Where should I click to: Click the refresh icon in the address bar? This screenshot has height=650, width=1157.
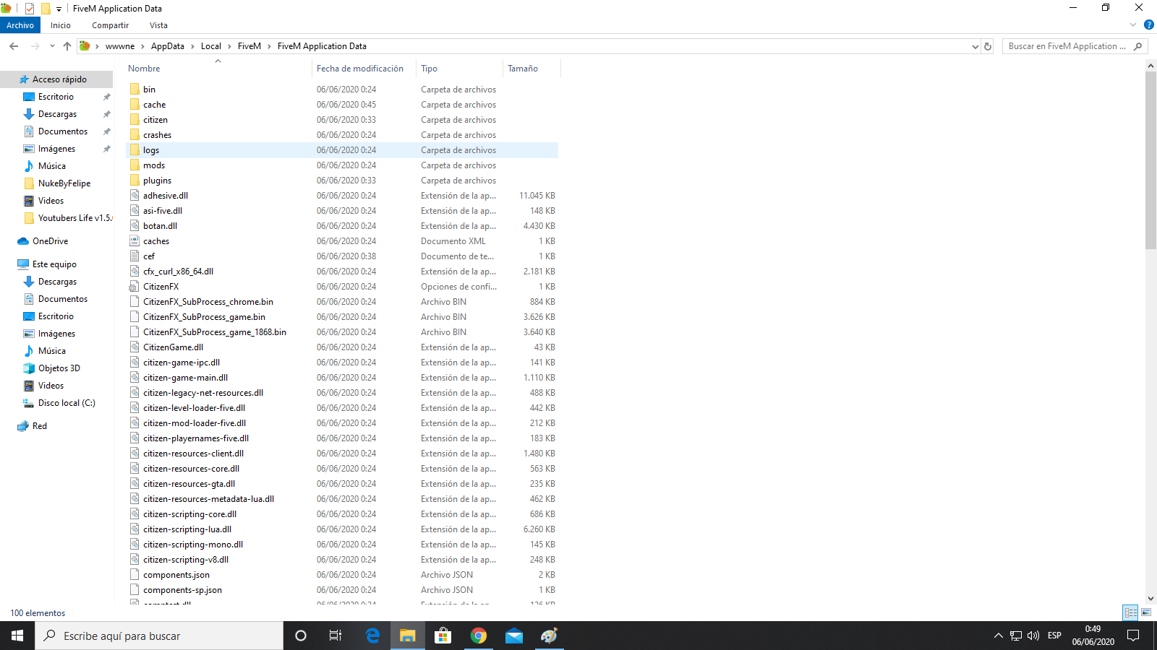point(988,45)
